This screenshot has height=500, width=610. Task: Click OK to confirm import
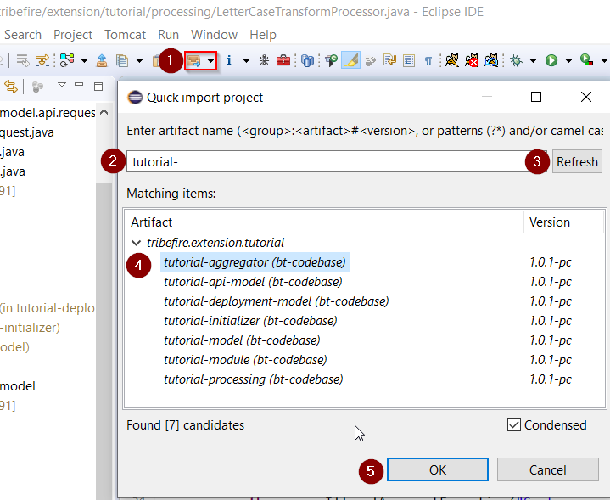(437, 469)
